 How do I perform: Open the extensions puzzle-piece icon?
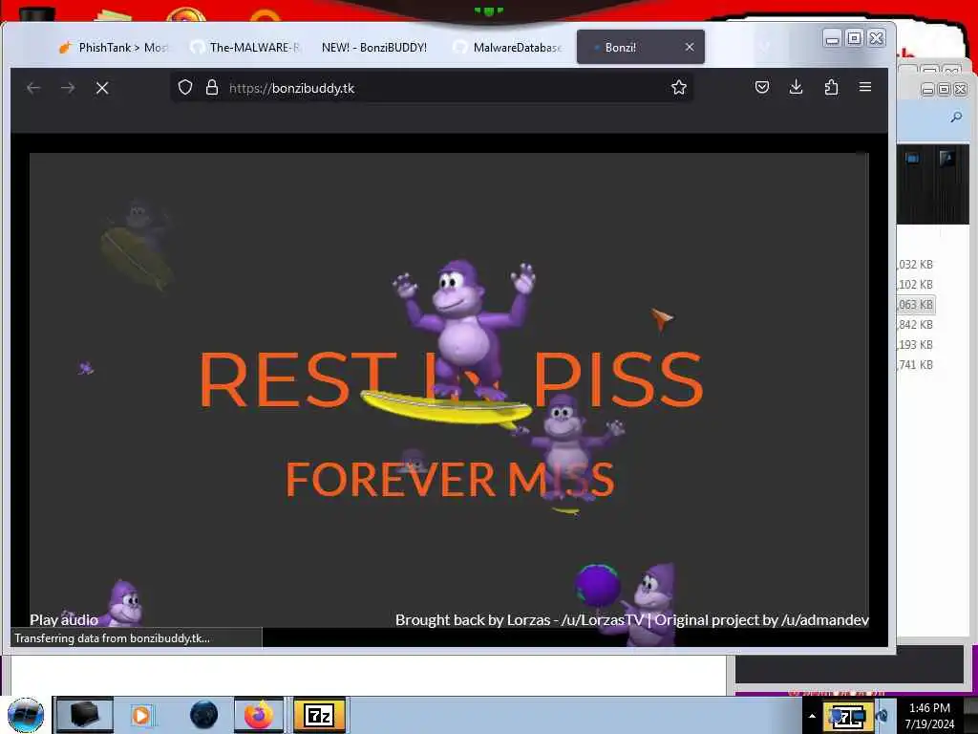(x=831, y=87)
